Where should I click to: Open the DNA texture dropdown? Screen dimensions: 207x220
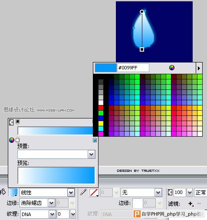pyautogui.click(x=52, y=214)
